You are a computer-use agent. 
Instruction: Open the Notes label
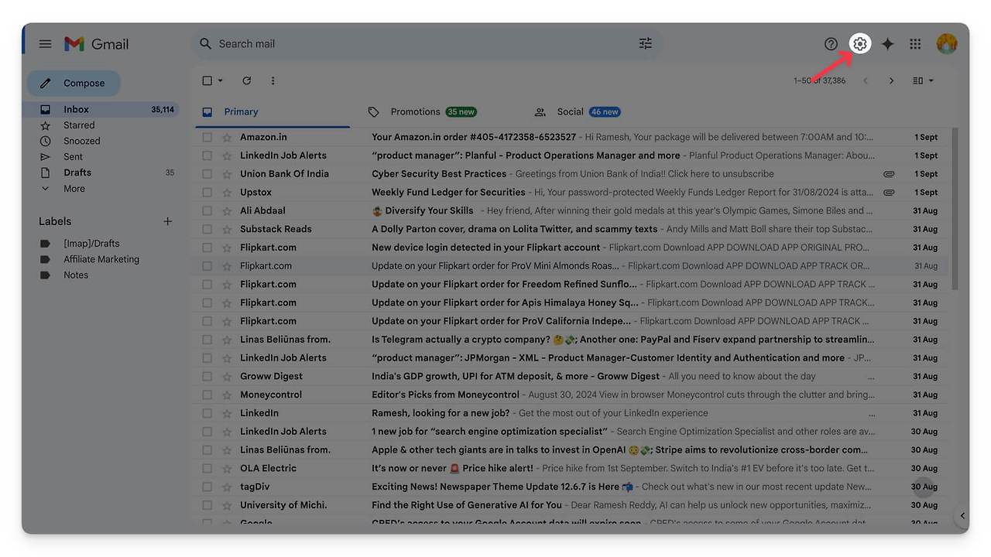76,275
